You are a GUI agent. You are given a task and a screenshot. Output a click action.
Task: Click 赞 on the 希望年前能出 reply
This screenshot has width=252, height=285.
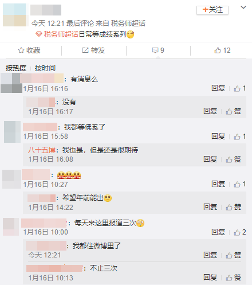coord(234,207)
